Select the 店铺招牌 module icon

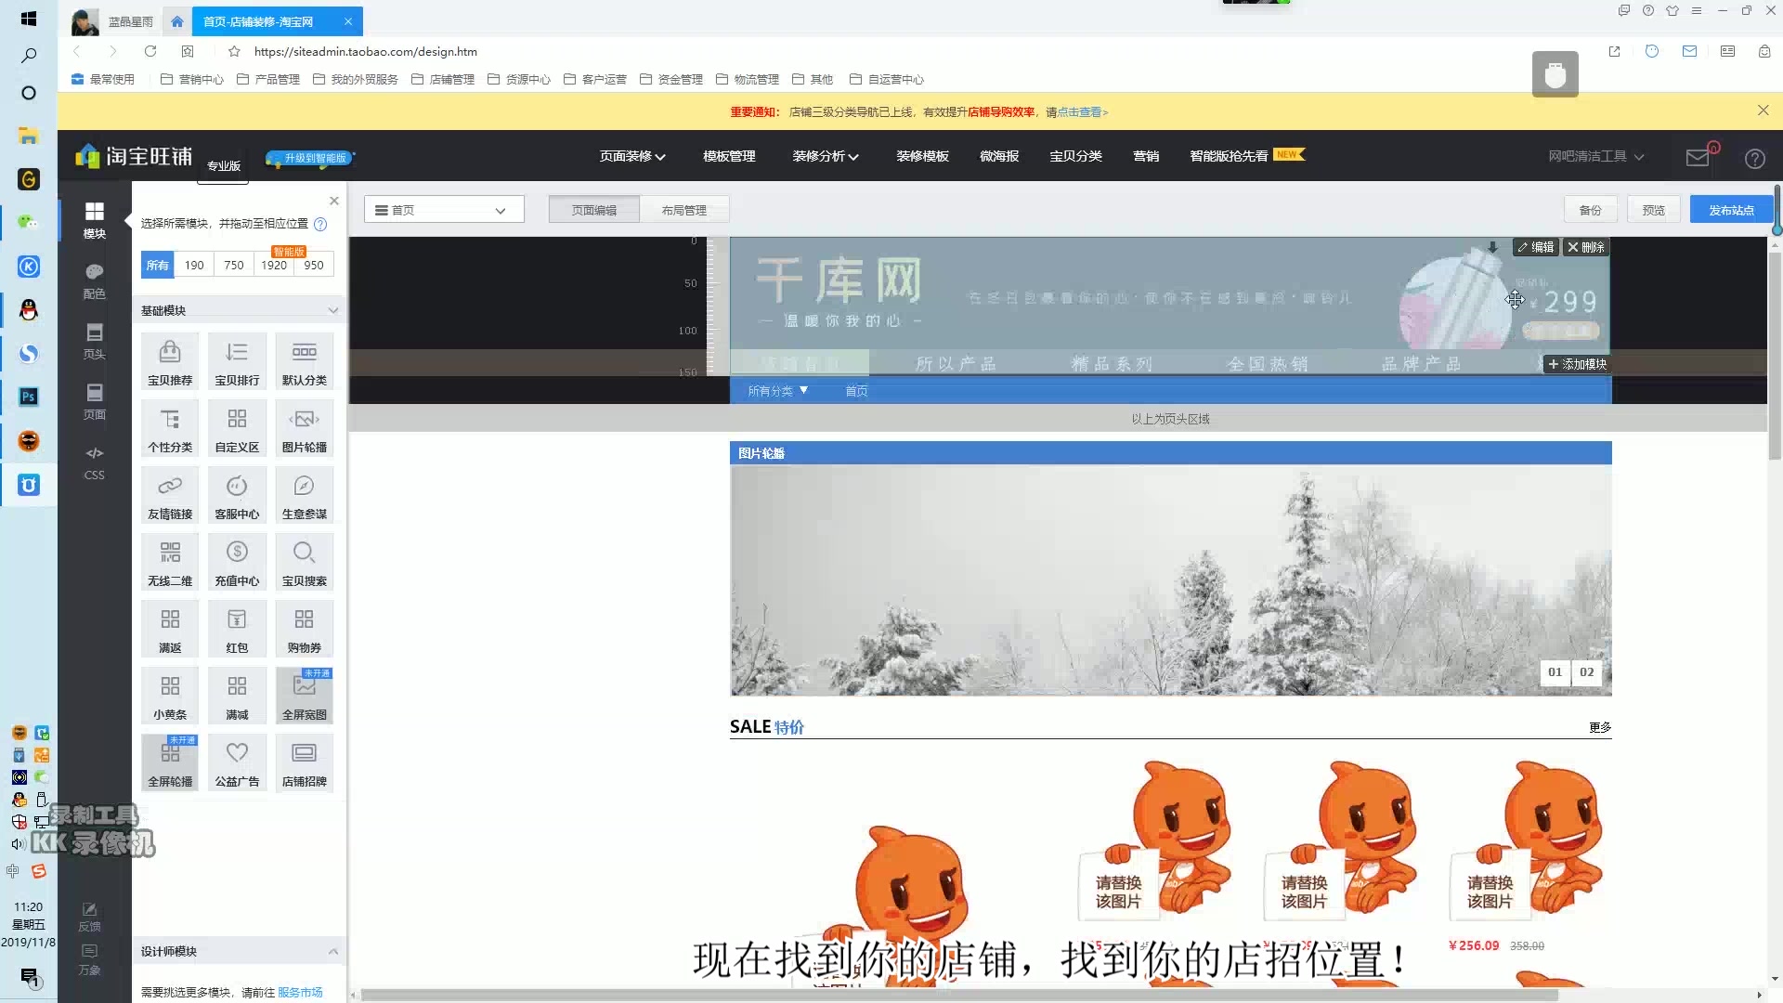tap(304, 762)
